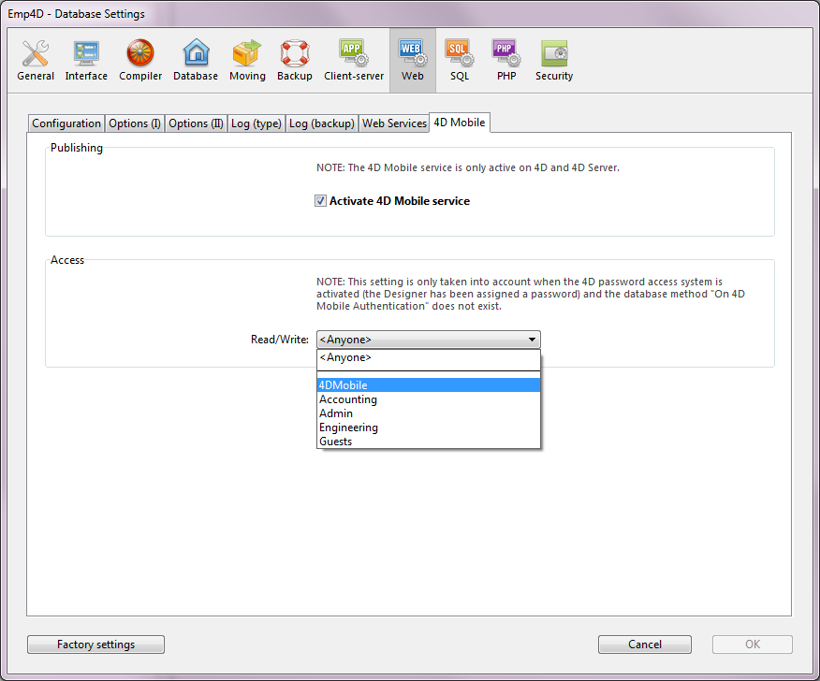Toggle Activate 4D Mobile service checkbox
The image size is (820, 681).
[320, 201]
